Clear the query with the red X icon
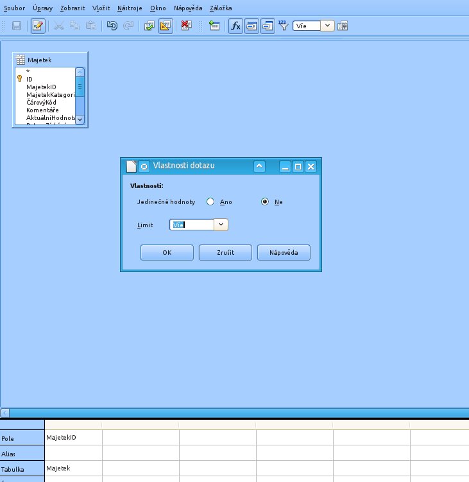 pyautogui.click(x=187, y=26)
